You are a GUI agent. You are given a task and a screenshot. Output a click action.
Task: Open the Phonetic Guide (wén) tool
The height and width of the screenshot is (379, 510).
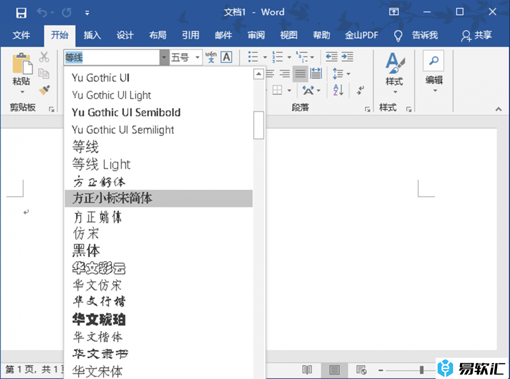pos(211,57)
